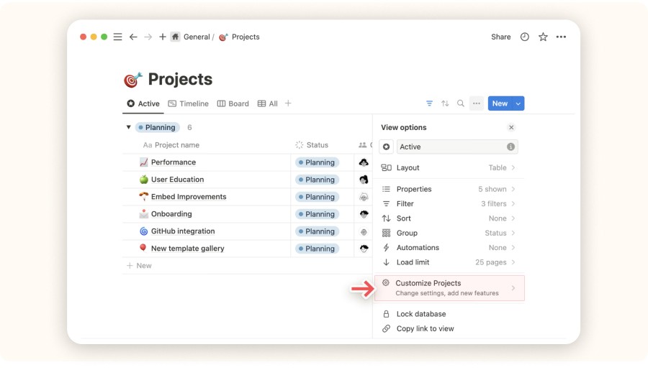This screenshot has width=648, height=370.
Task: Click the blue New button
Action: [x=500, y=103]
